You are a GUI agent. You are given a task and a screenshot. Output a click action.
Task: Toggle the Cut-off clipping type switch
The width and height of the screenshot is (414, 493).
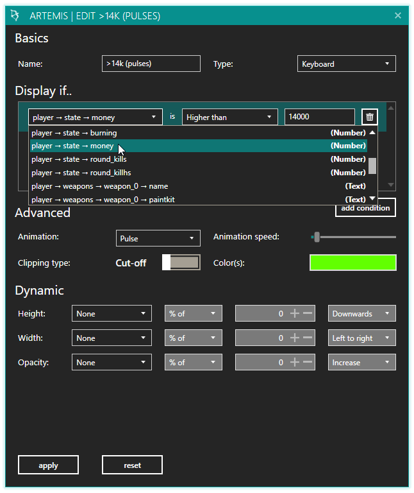click(181, 263)
